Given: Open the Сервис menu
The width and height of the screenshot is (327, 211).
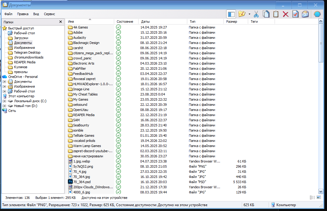Looking at the screenshot, I should click(49, 14).
